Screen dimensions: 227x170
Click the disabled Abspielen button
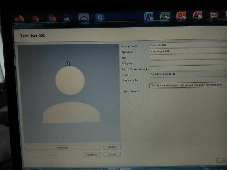click(53, 155)
